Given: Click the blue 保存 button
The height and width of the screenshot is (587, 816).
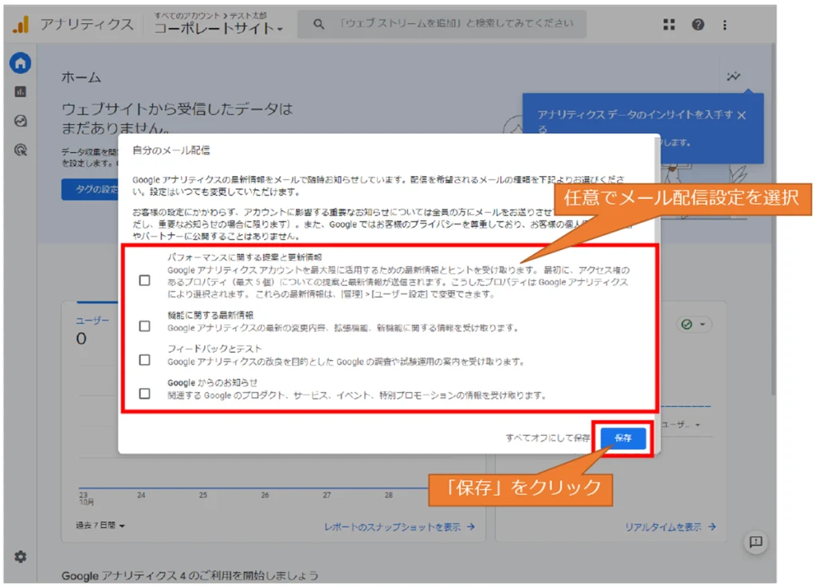Looking at the screenshot, I should tap(622, 438).
